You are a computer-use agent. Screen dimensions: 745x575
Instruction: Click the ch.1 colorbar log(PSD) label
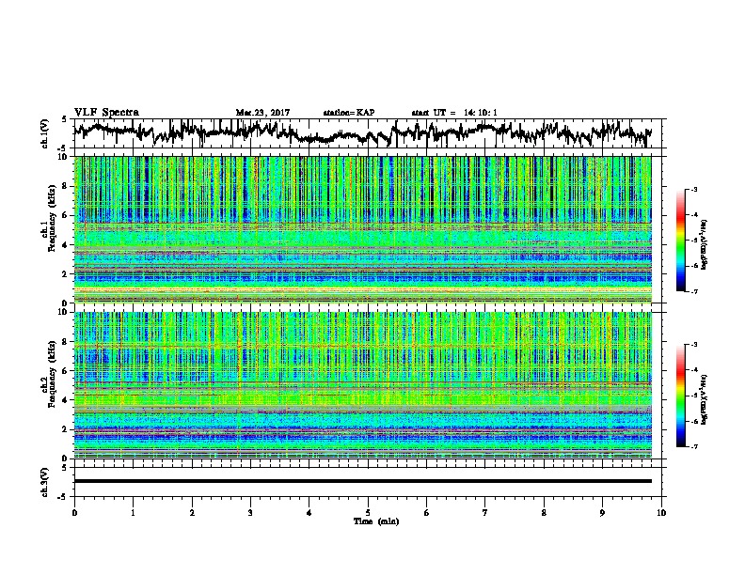[x=704, y=245]
